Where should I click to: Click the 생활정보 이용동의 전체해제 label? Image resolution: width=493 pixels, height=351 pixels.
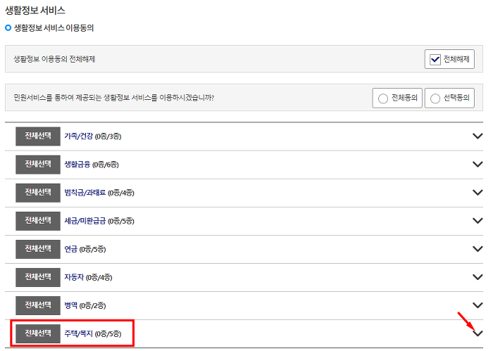point(54,59)
